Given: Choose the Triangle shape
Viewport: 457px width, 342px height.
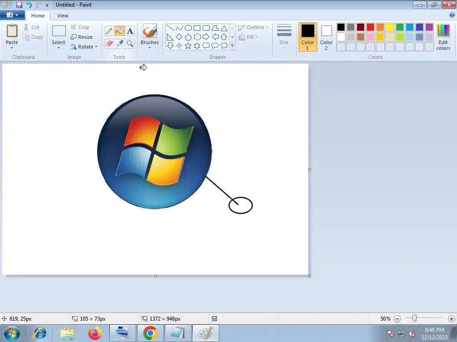Looking at the screenshot, I should click(224, 28).
